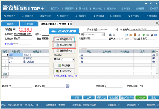The height and width of the screenshot is (109, 159).
Task: Open 打印预览(F8) print preview
Action: 64,45
